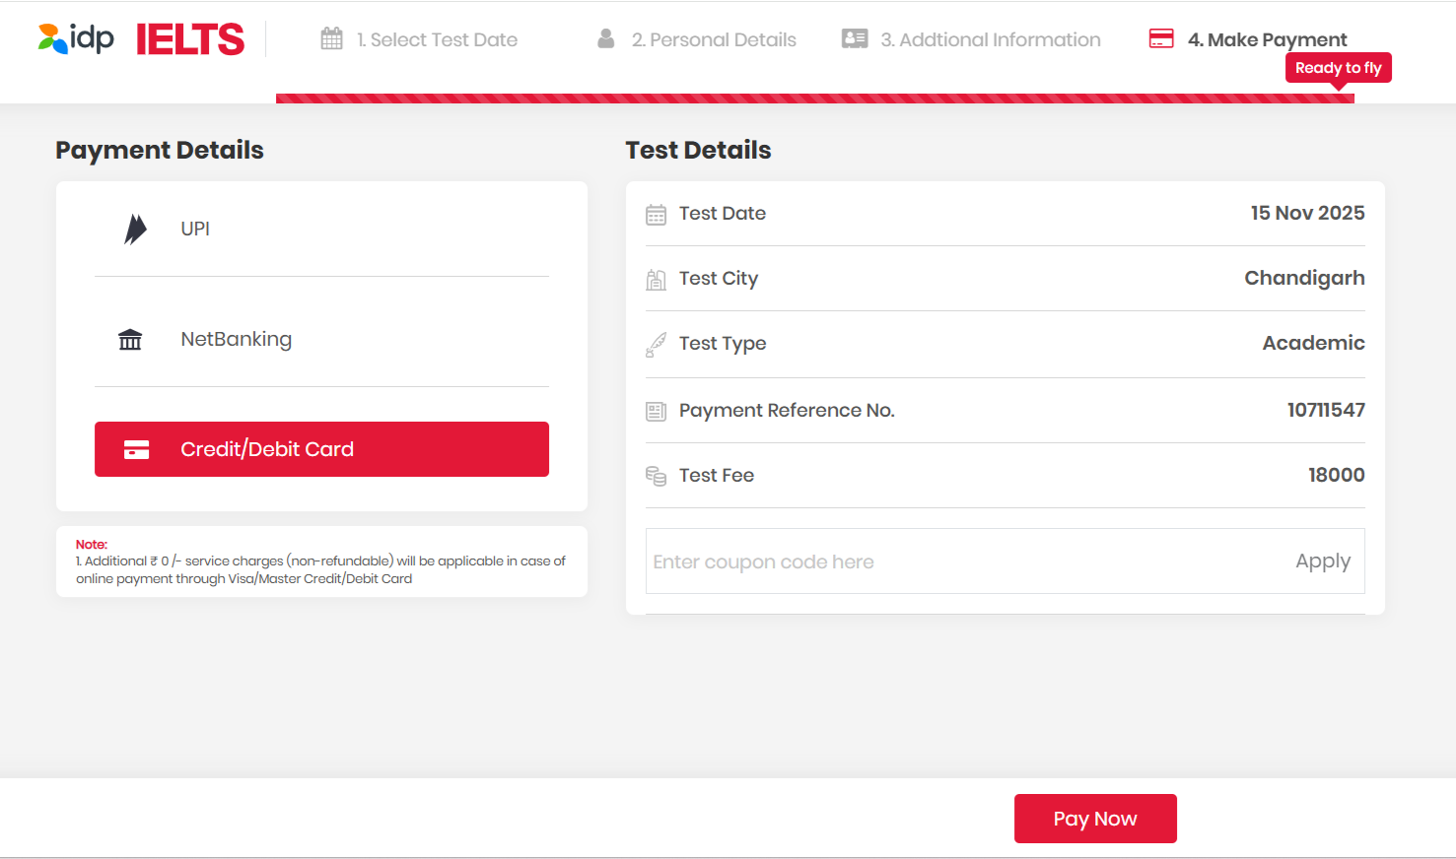Image resolution: width=1456 pixels, height=859 pixels.
Task: Choose Credit/Debit Card payment option
Action: 321,448
